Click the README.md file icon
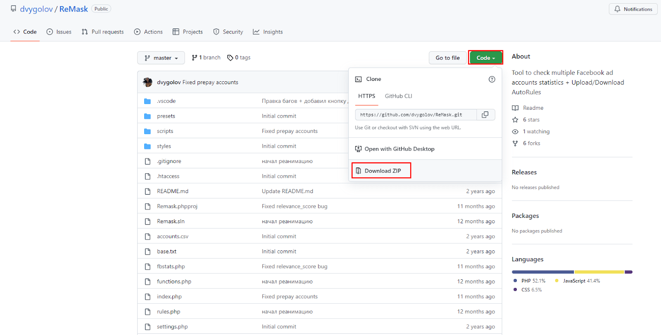 click(x=147, y=191)
